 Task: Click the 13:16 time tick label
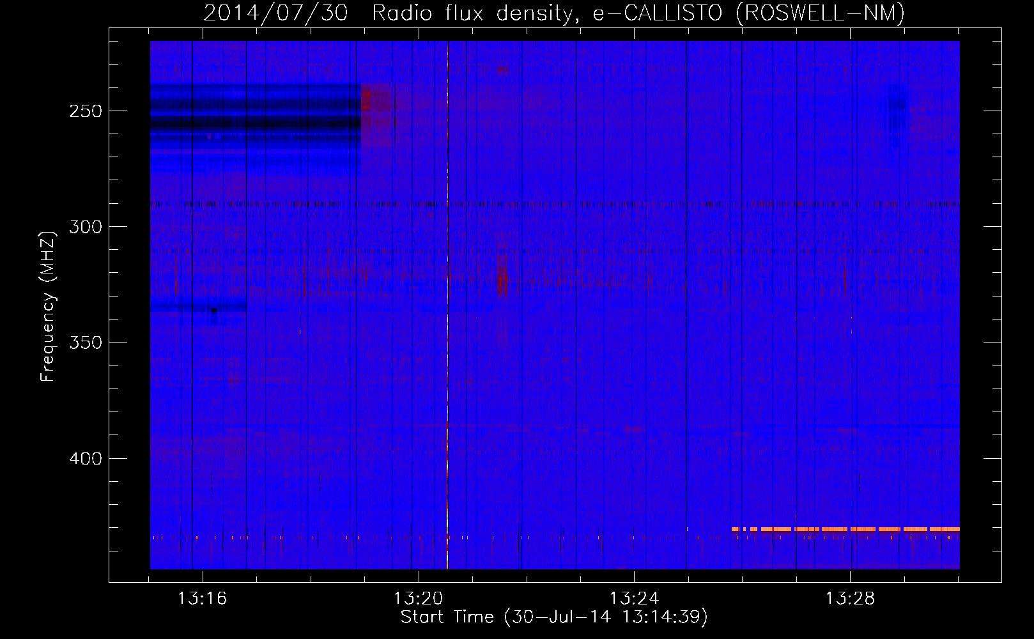coord(202,599)
